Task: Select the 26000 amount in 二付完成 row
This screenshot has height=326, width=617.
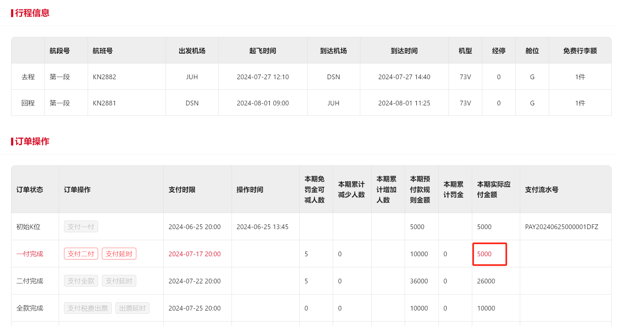Action: 486,281
